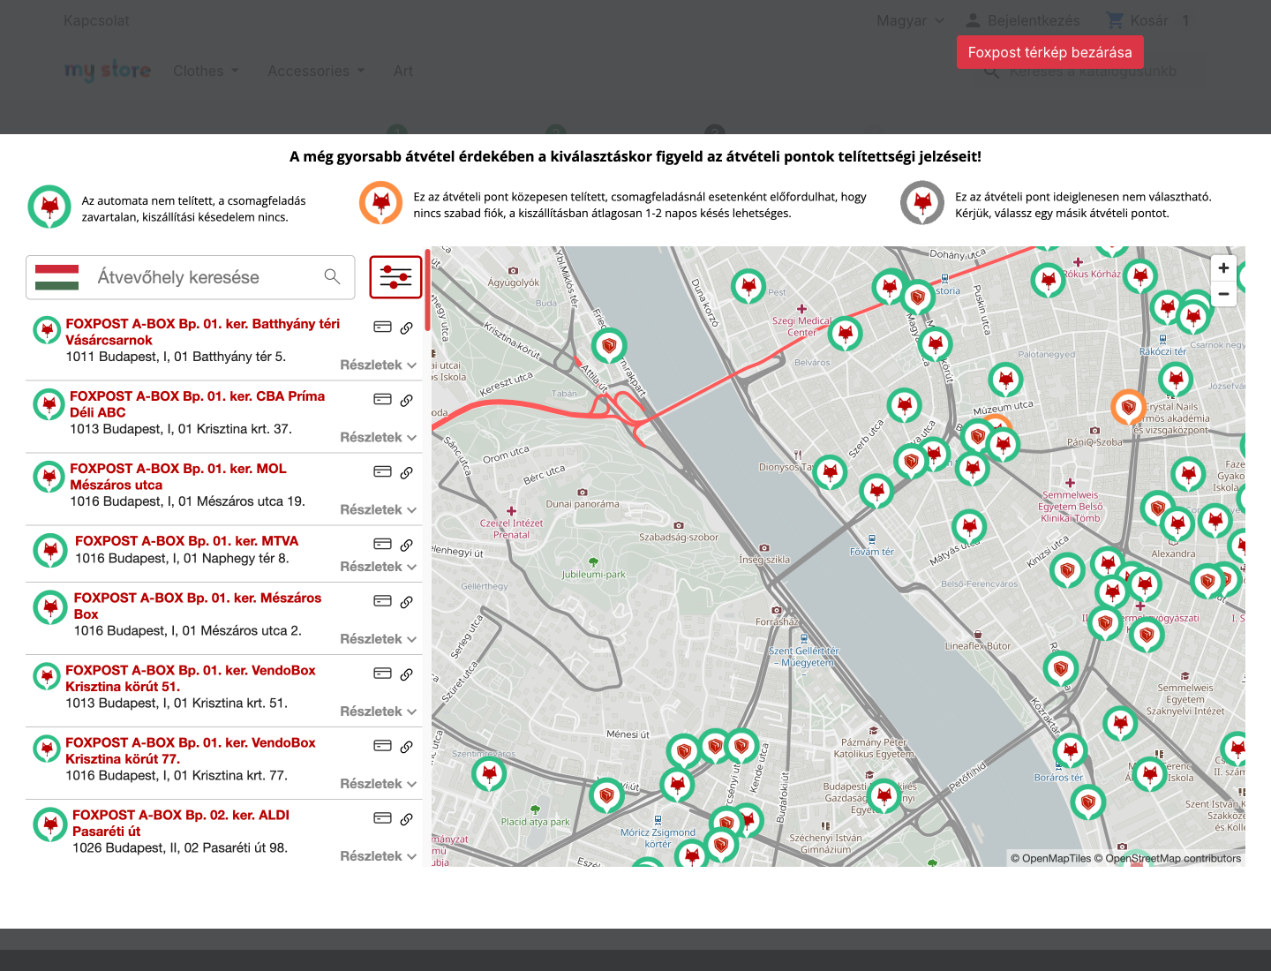Click the pickup list scrollbar
The image size is (1271, 971).
427,290
